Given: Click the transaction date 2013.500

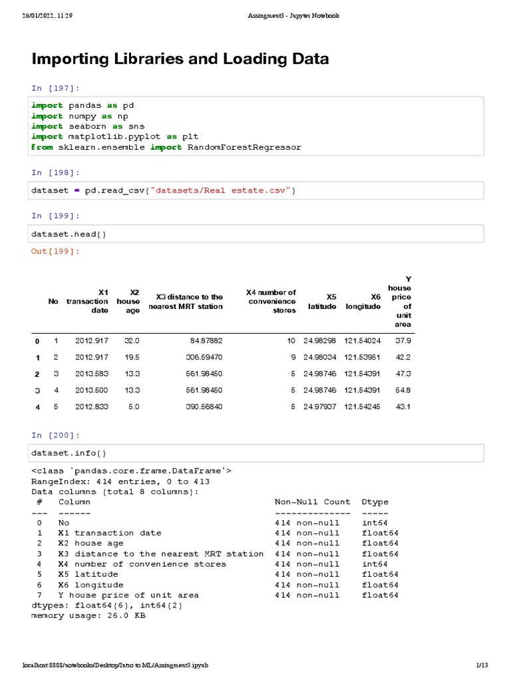Looking at the screenshot, I should coord(92,390).
